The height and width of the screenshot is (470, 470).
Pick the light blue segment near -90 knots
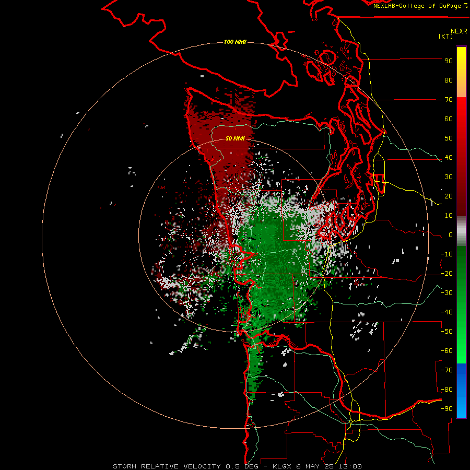461,408
